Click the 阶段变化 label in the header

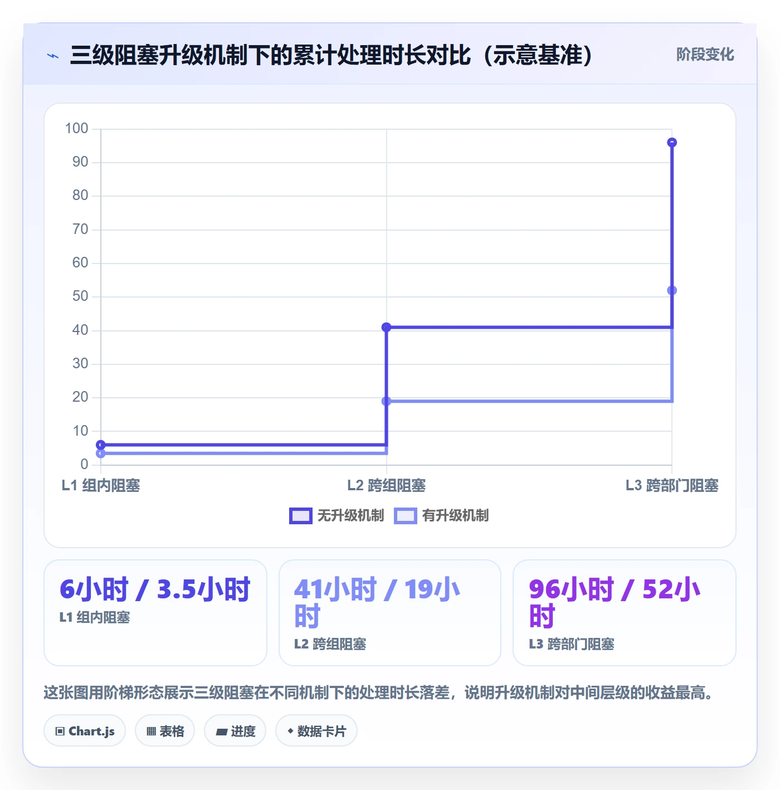[x=705, y=55]
